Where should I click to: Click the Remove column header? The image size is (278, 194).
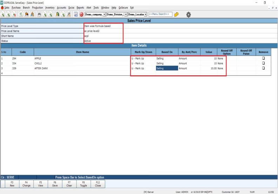pos(263,52)
